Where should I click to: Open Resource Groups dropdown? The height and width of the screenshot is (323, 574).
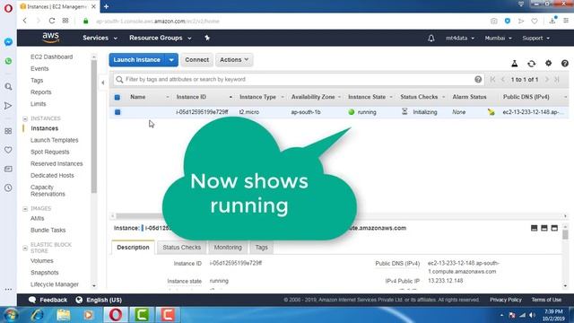coord(160,38)
